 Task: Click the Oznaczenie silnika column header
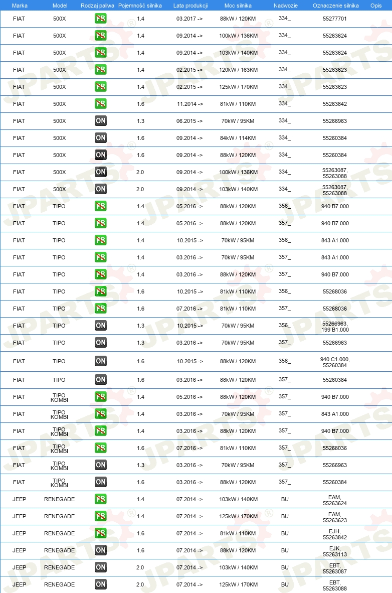pyautogui.click(x=336, y=6)
